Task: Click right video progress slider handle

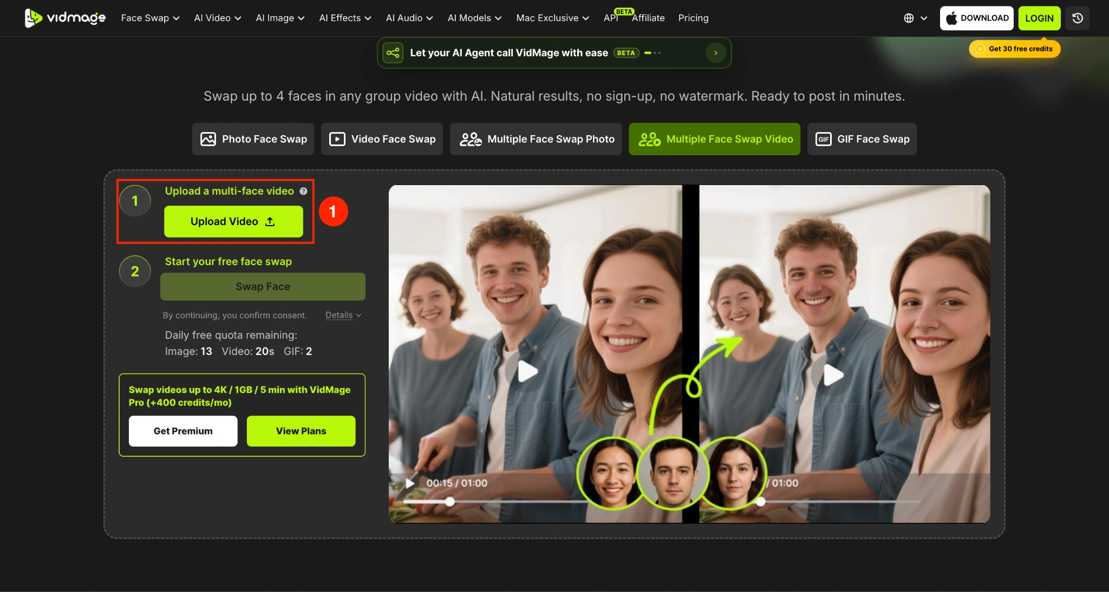Action: tap(761, 502)
